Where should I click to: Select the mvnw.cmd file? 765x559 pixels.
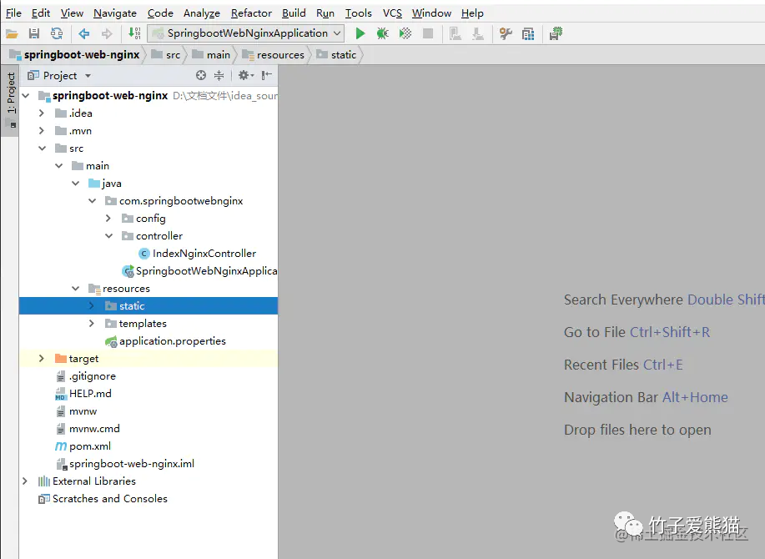(x=88, y=429)
